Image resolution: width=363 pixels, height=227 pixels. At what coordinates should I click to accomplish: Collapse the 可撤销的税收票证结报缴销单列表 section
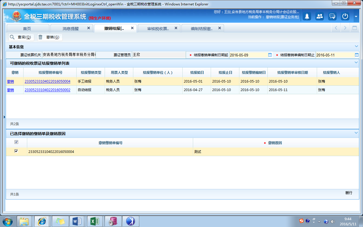(x=356, y=62)
